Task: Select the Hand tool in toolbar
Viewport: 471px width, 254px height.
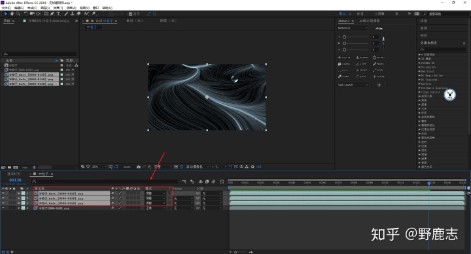Action: tap(12, 14)
